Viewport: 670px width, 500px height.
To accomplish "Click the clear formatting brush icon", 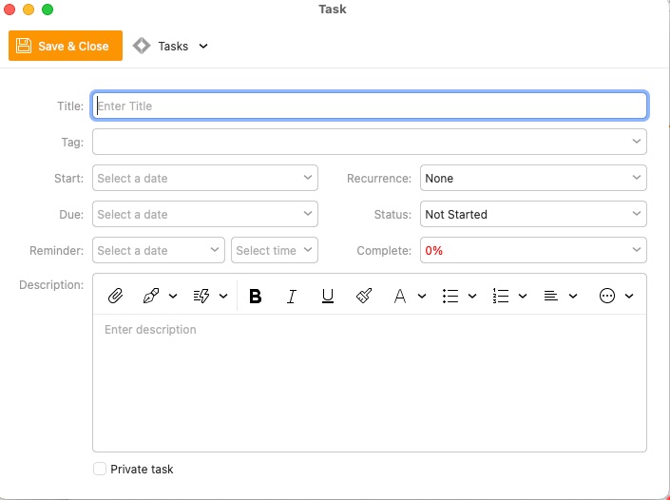I will click(363, 297).
